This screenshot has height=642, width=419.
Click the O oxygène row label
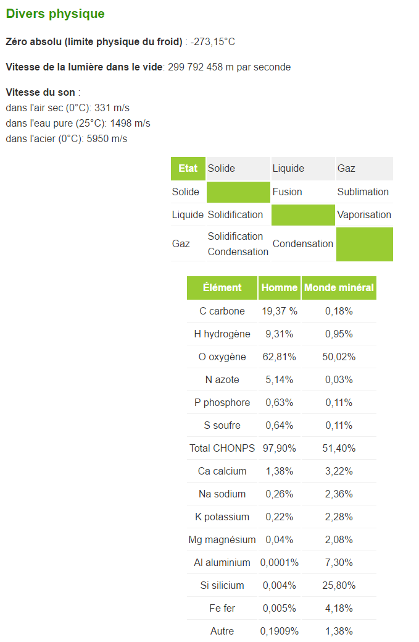[222, 357]
